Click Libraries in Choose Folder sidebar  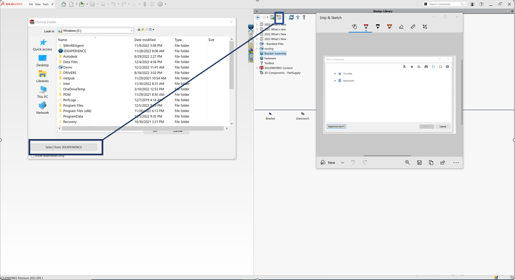pyautogui.click(x=42, y=76)
